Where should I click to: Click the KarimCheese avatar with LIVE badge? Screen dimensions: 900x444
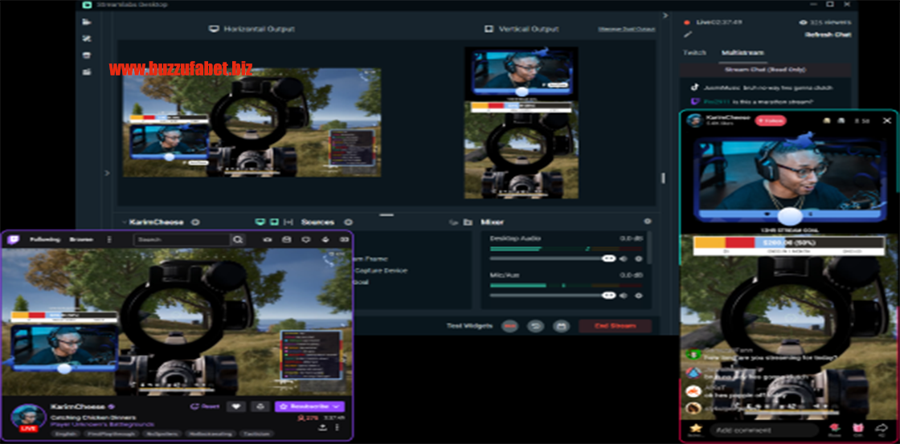point(28,418)
